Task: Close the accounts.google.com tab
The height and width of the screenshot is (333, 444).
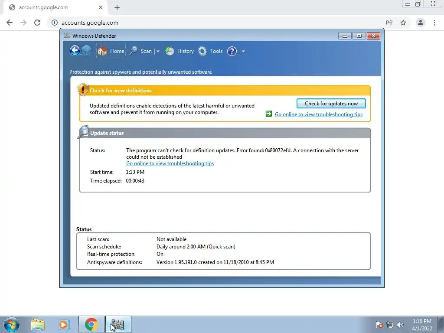Action: pos(101,7)
